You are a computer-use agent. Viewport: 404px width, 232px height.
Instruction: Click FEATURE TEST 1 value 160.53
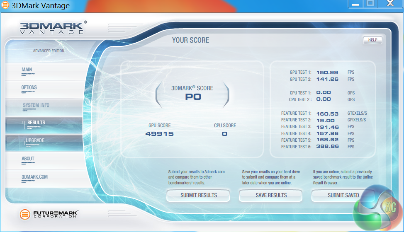point(327,114)
